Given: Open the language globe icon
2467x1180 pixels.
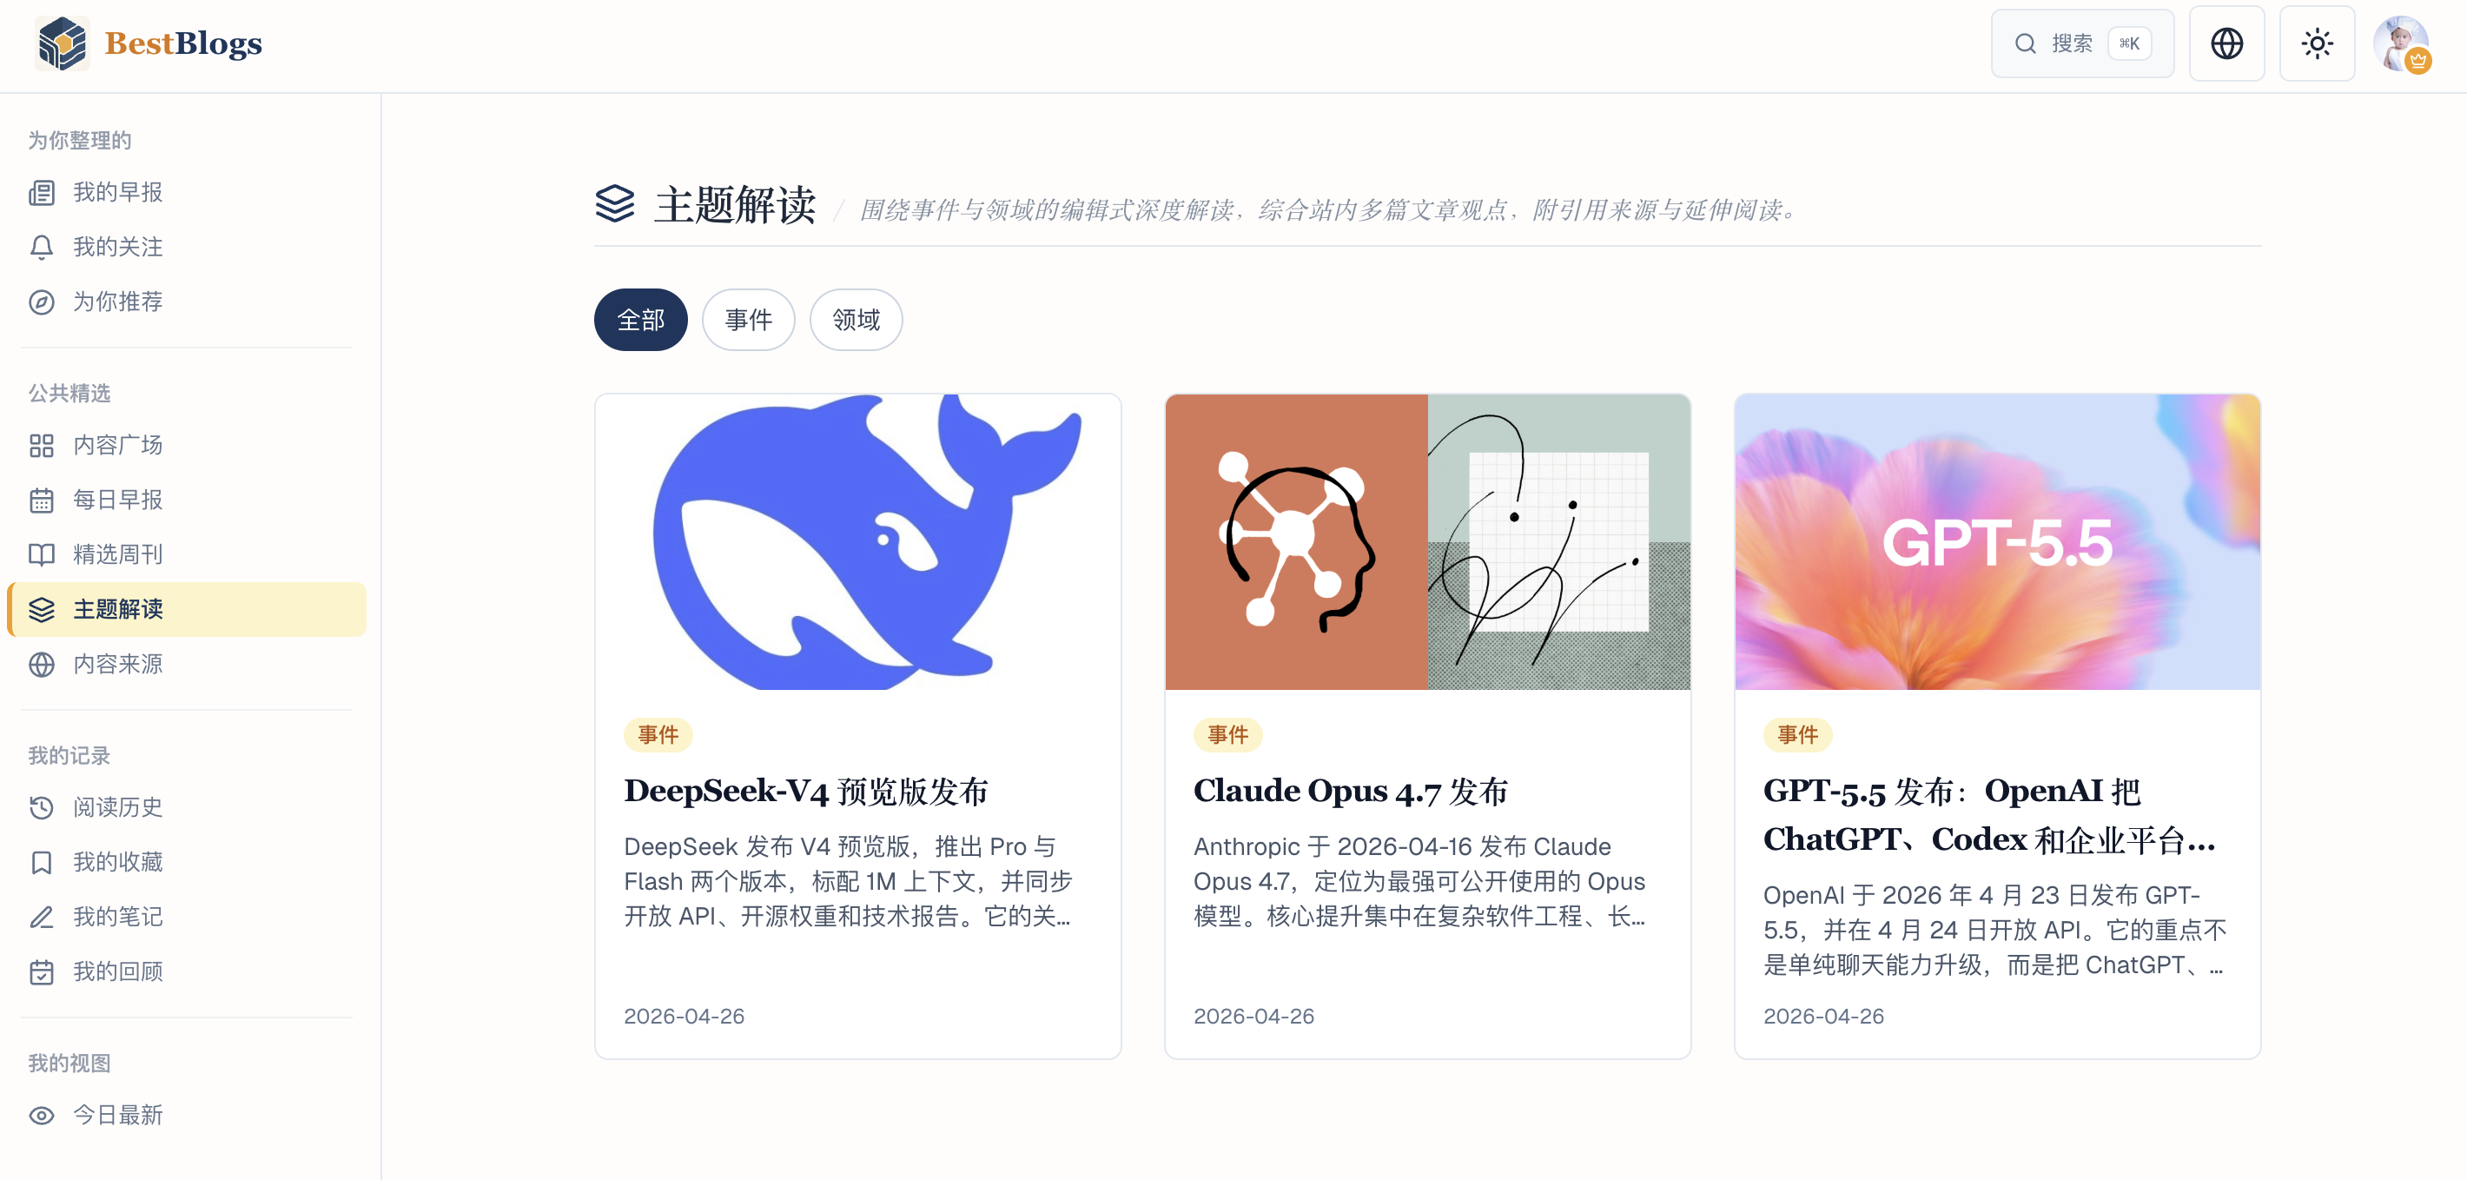Looking at the screenshot, I should click(x=2226, y=43).
